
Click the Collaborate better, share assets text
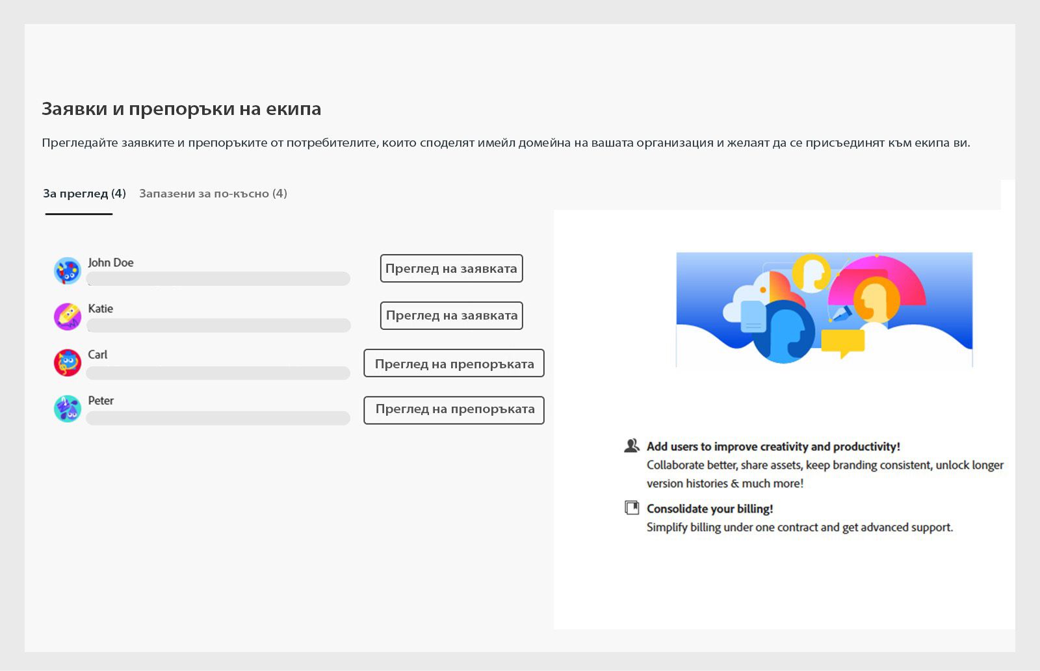[x=825, y=474]
